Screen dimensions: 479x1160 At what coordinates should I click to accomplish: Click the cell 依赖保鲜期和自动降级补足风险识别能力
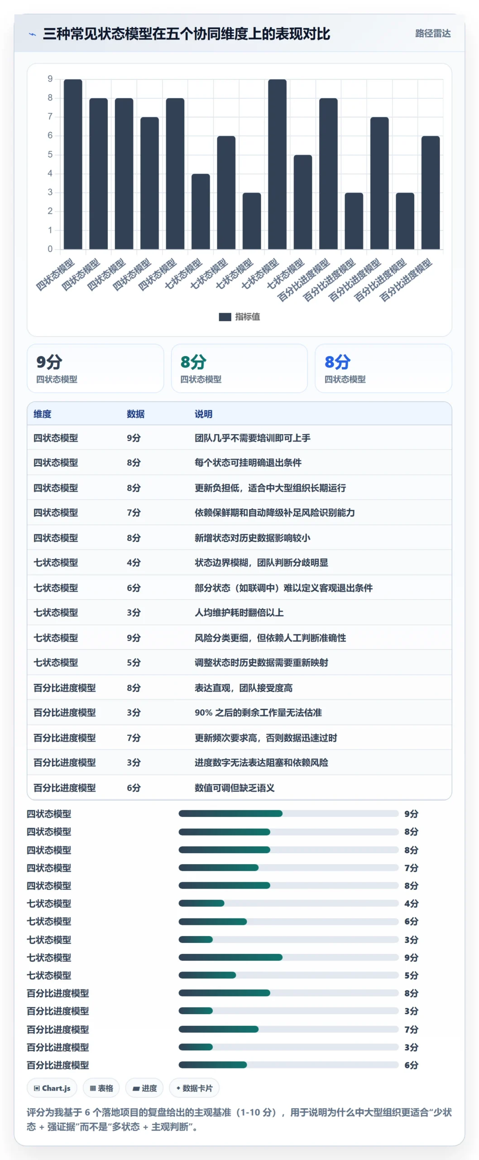click(274, 512)
